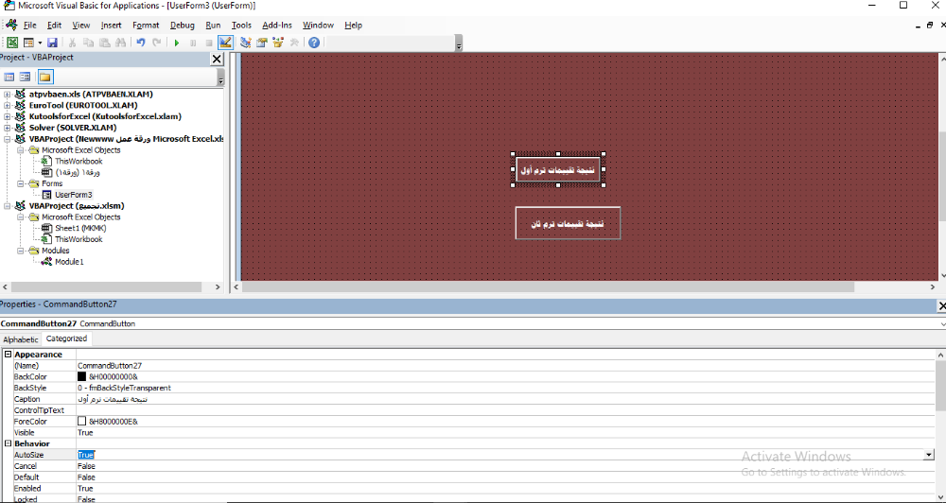Switch to the Alphabetic properties tab
The image size is (946, 503).
pyautogui.click(x=21, y=339)
